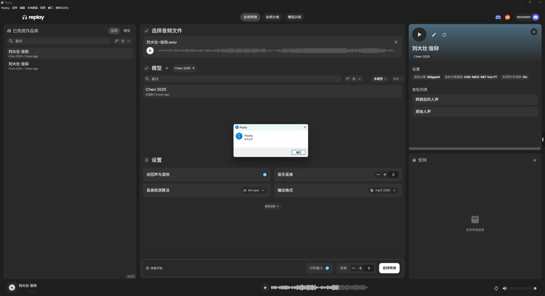Toggle the 分轨输入 switch
This screenshot has width=545, height=296.
coord(327,268)
